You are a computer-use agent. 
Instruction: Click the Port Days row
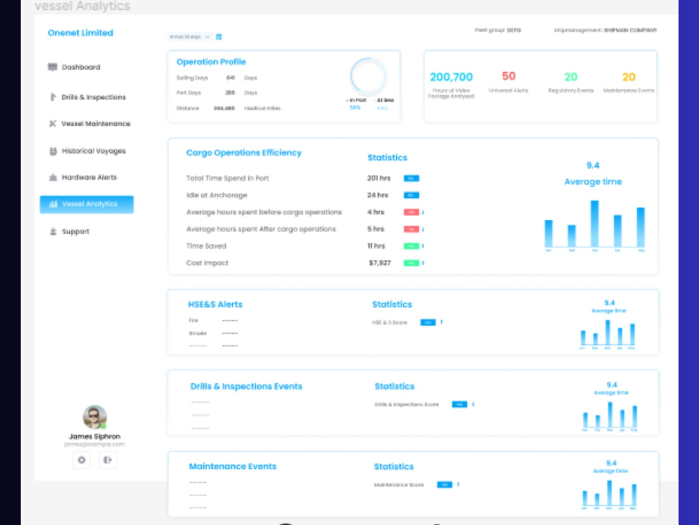[x=217, y=93]
